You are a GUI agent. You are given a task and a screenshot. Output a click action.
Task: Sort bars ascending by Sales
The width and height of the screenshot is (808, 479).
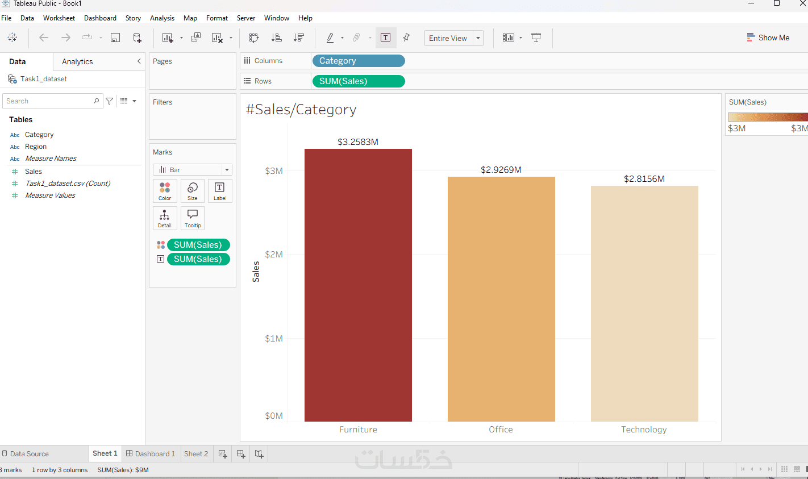click(277, 38)
